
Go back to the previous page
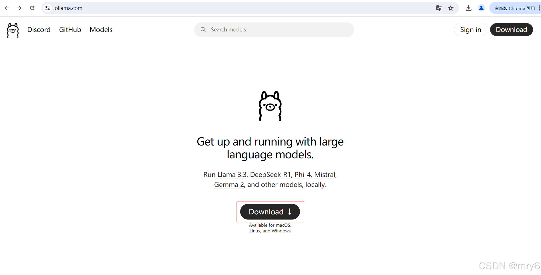pos(7,8)
